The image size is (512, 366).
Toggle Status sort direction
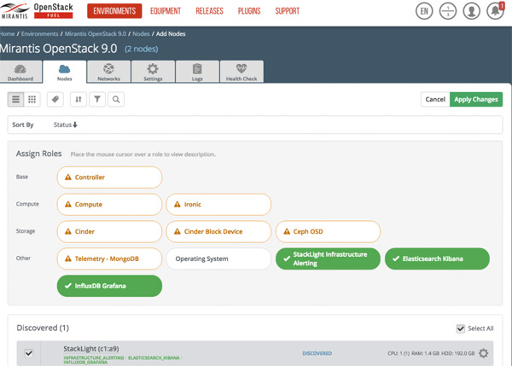tap(66, 125)
